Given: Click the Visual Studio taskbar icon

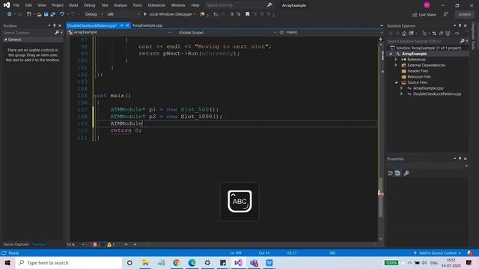Looking at the screenshot, I should tap(238, 262).
